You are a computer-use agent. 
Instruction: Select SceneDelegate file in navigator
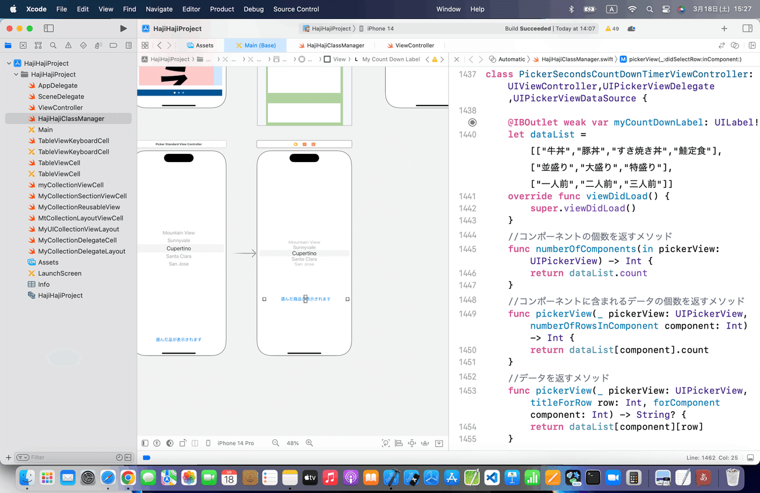61,97
